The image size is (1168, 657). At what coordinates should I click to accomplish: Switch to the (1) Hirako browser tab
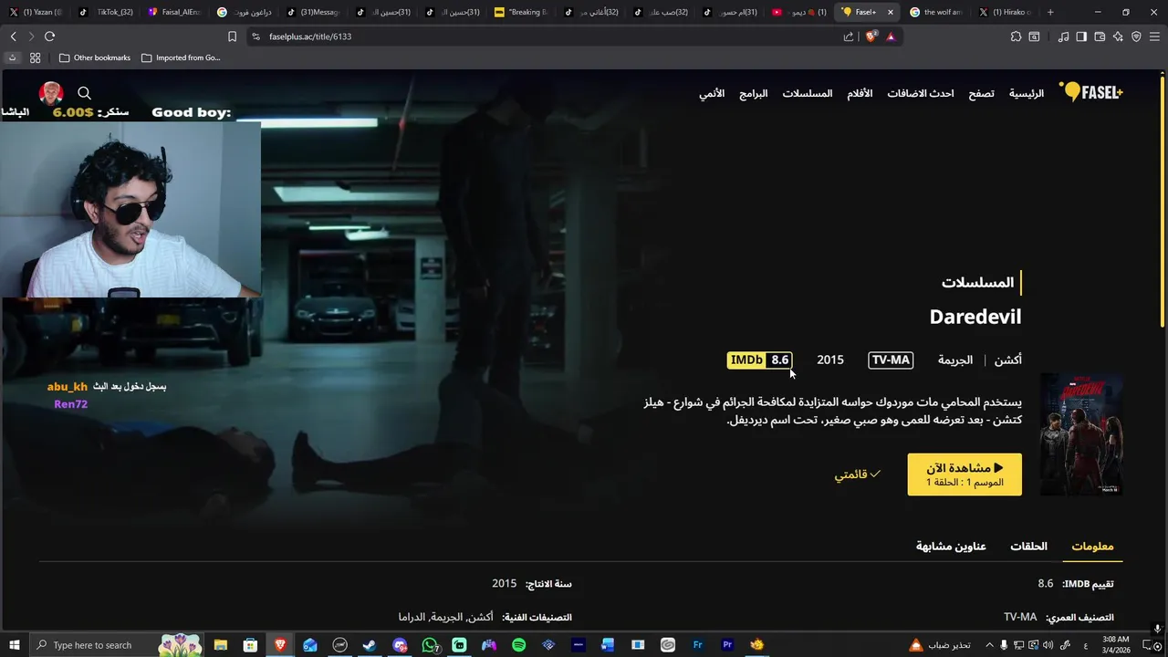pos(1004,12)
